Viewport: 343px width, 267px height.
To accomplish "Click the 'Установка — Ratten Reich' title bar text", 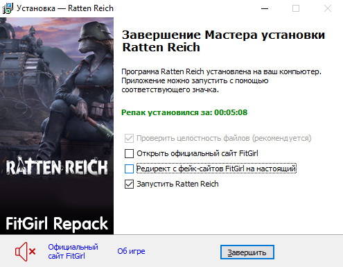I will 65,8.
